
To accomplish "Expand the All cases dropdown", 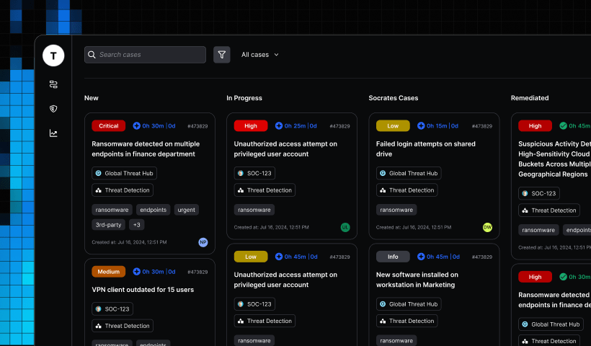I will [x=259, y=55].
